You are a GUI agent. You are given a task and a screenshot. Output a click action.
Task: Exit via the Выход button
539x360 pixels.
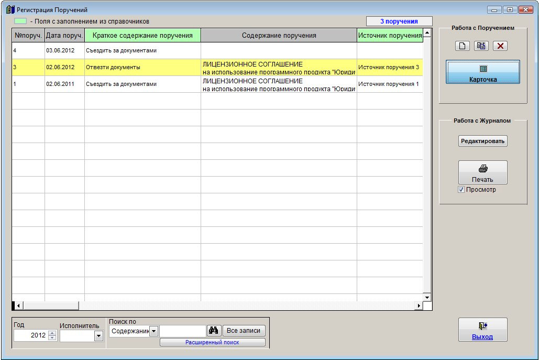point(482,330)
